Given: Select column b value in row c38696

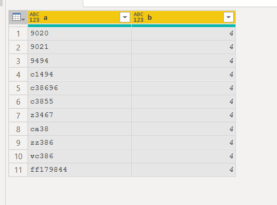Looking at the screenshot, I should (x=184, y=88).
